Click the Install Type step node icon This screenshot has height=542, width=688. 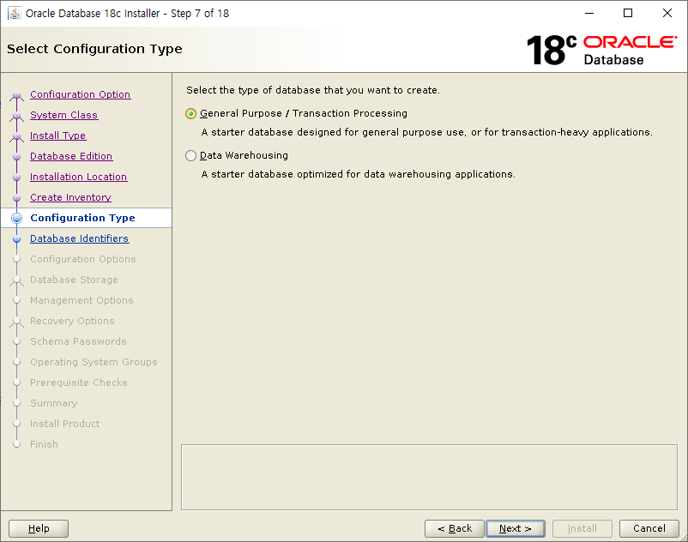(x=16, y=136)
